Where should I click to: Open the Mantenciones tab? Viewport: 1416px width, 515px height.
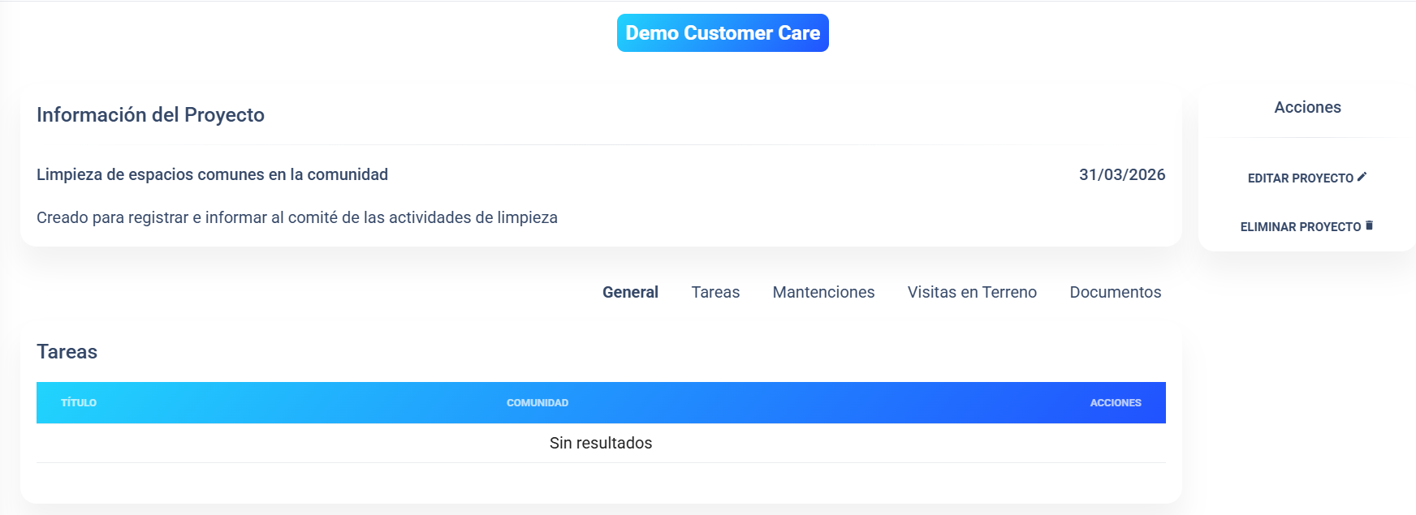(823, 292)
